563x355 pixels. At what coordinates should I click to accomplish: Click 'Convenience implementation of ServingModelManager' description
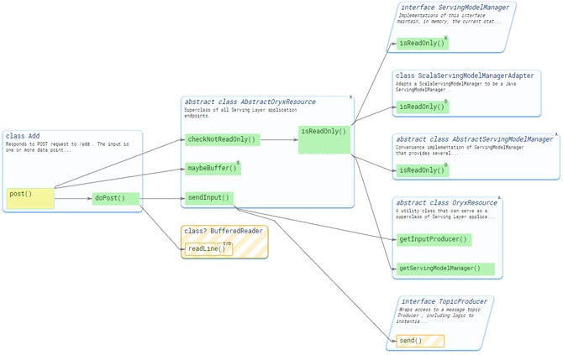point(460,150)
